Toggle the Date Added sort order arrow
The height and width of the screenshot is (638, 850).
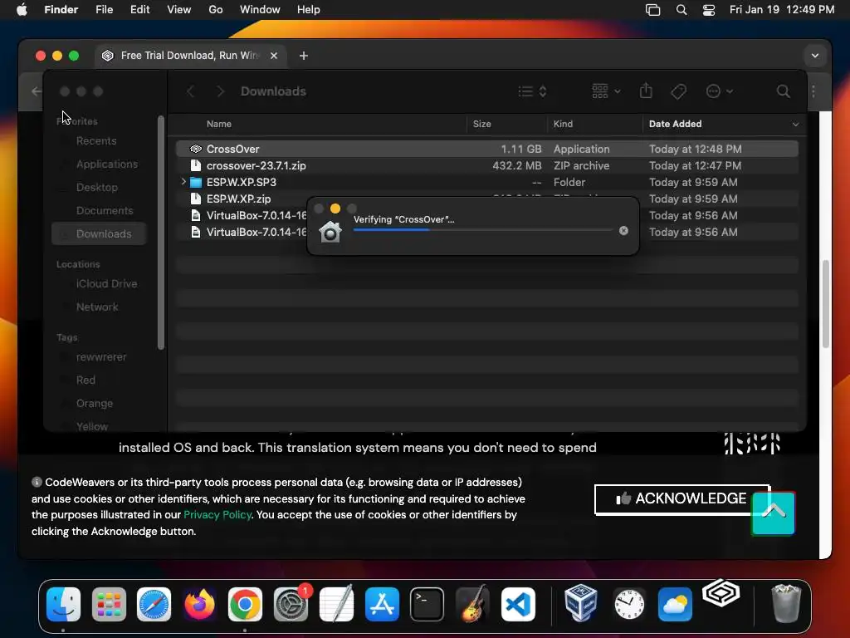point(795,125)
